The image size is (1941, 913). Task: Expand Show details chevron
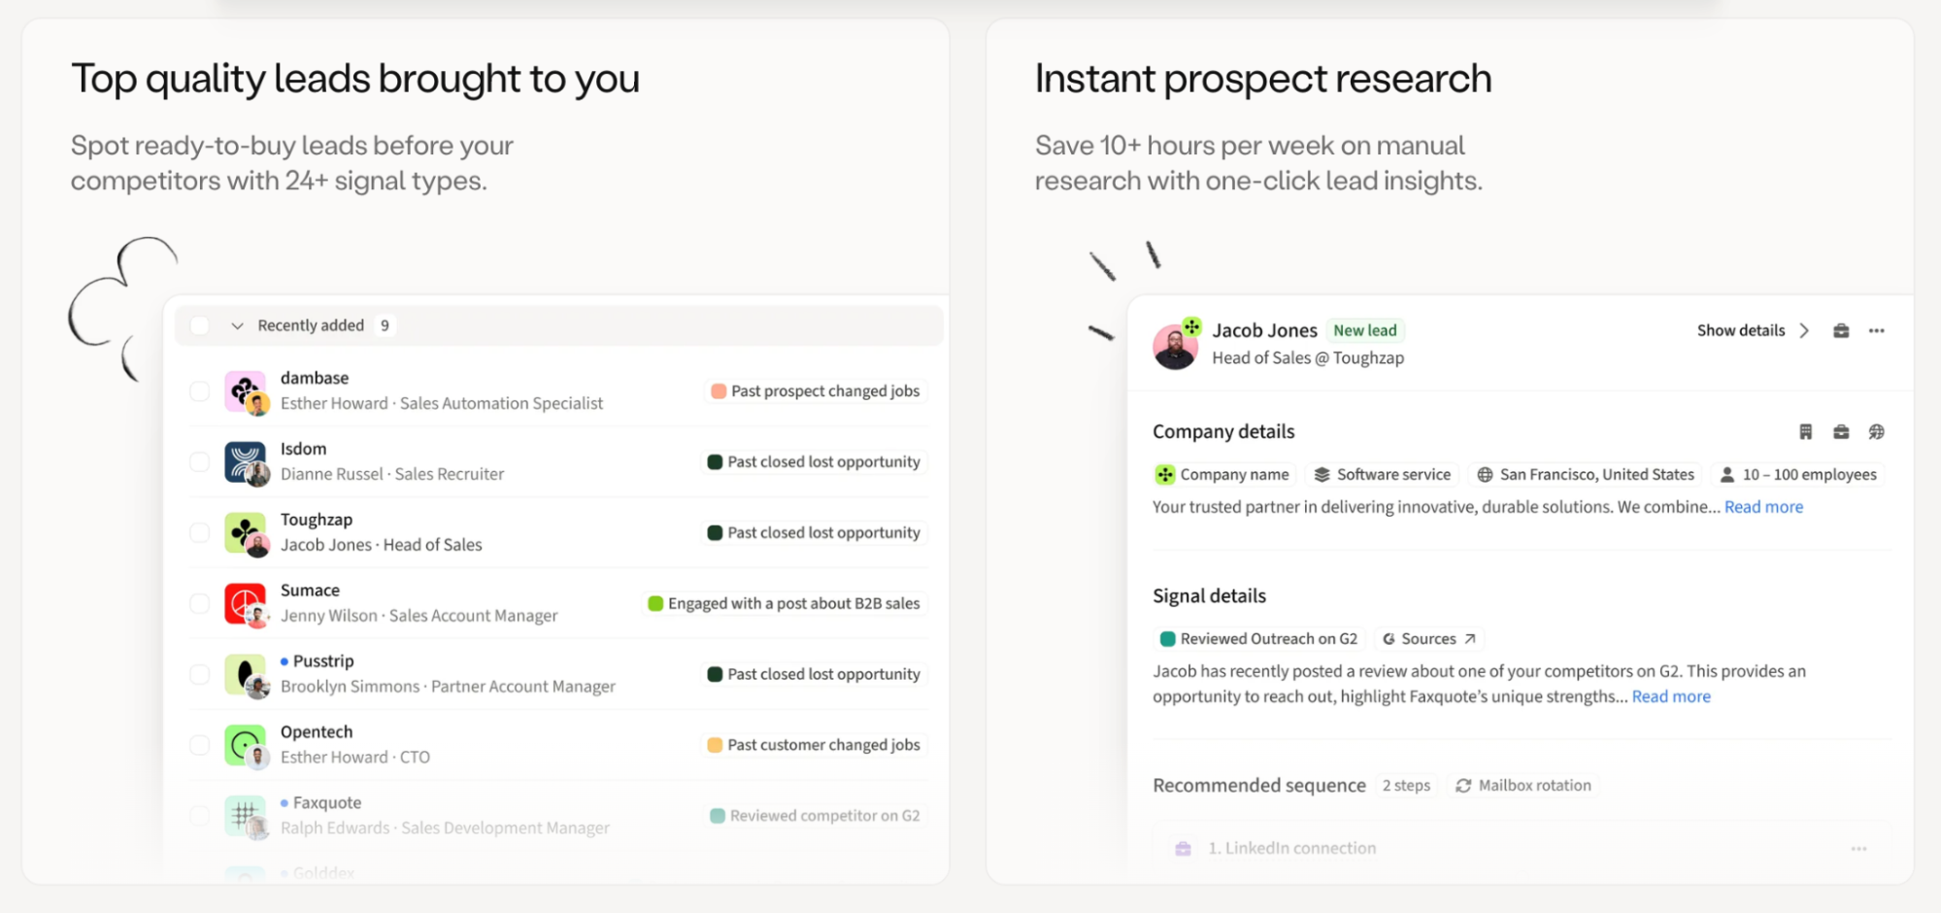coord(1803,330)
